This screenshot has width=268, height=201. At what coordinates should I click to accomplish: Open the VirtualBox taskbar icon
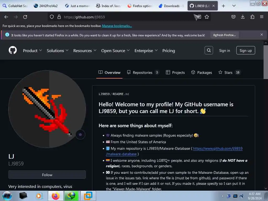tap(88, 196)
